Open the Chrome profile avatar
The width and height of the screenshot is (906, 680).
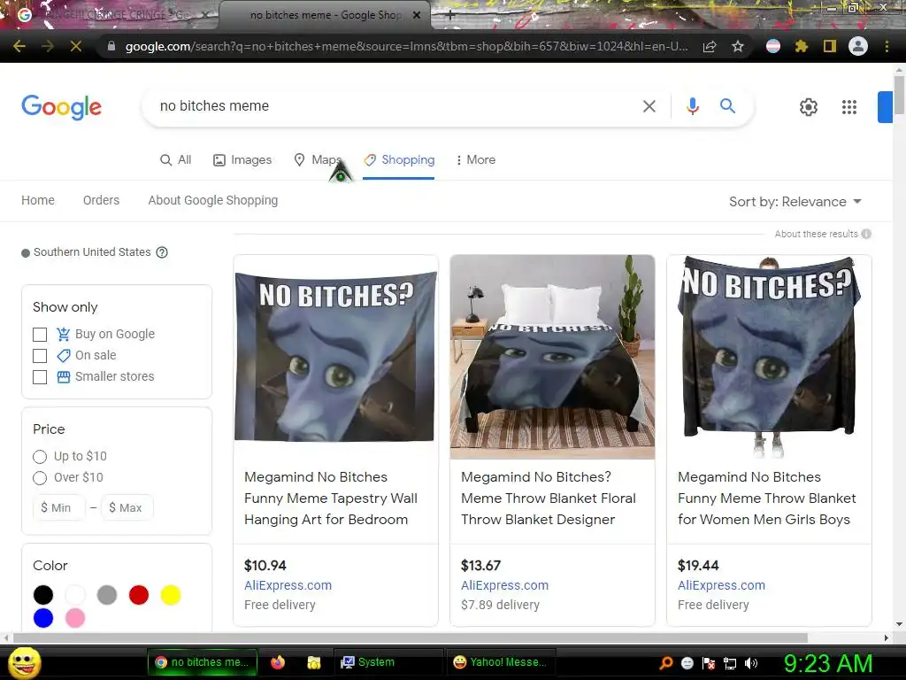(x=858, y=46)
